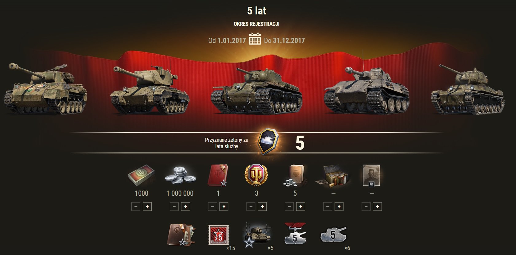Click the red training booklet icon
This screenshot has height=255, width=516.
(x=218, y=175)
